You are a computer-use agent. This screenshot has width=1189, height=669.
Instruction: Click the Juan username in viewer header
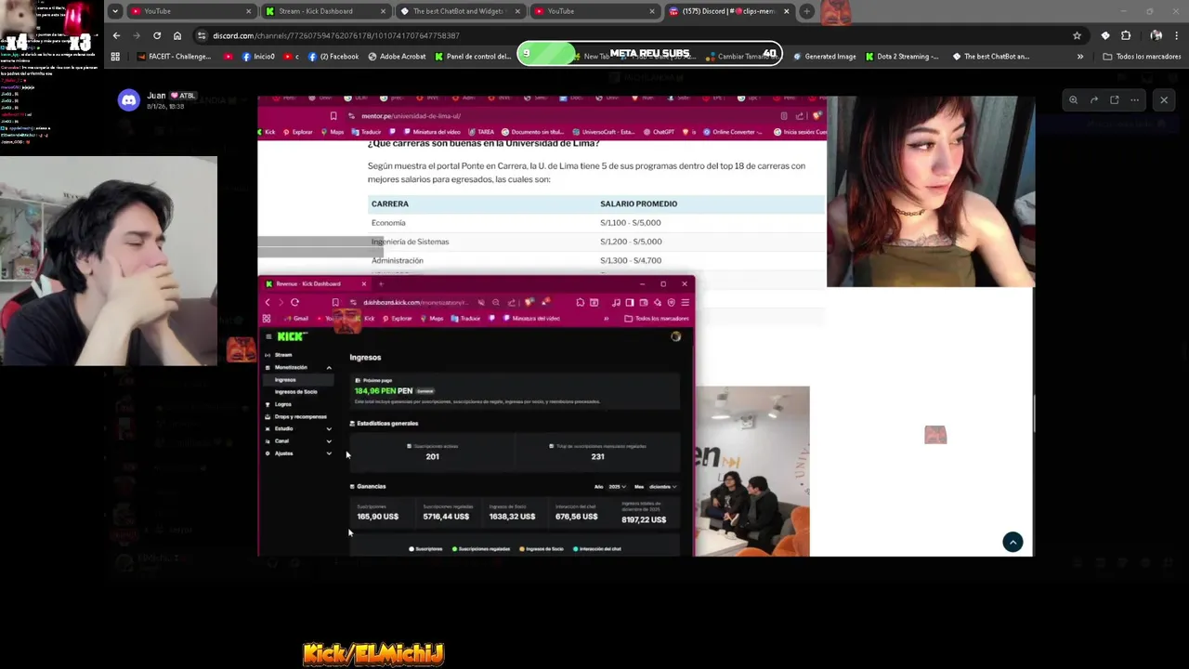click(156, 95)
